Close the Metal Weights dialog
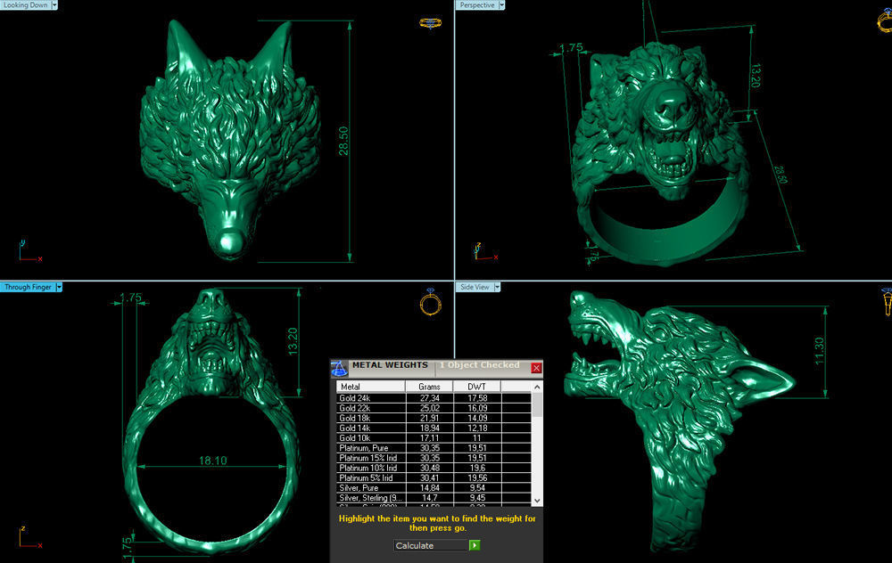This screenshot has height=563, width=892. pyautogui.click(x=536, y=368)
